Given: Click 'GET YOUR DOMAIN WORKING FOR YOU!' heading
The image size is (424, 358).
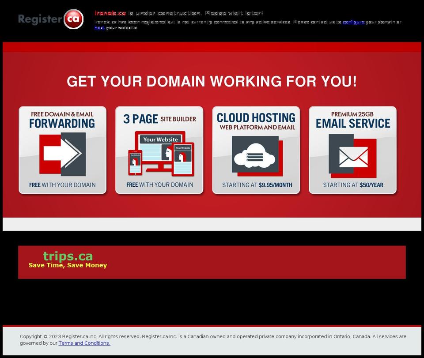Looking at the screenshot, I should pyautogui.click(x=212, y=81).
